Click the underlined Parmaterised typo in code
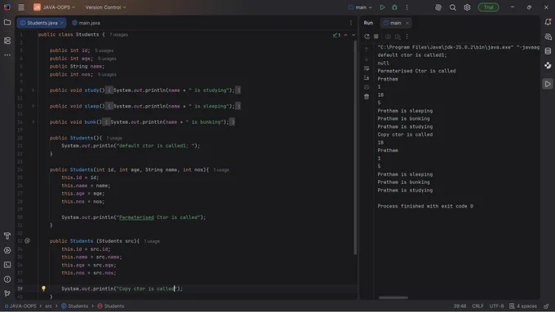 pyautogui.click(x=136, y=218)
